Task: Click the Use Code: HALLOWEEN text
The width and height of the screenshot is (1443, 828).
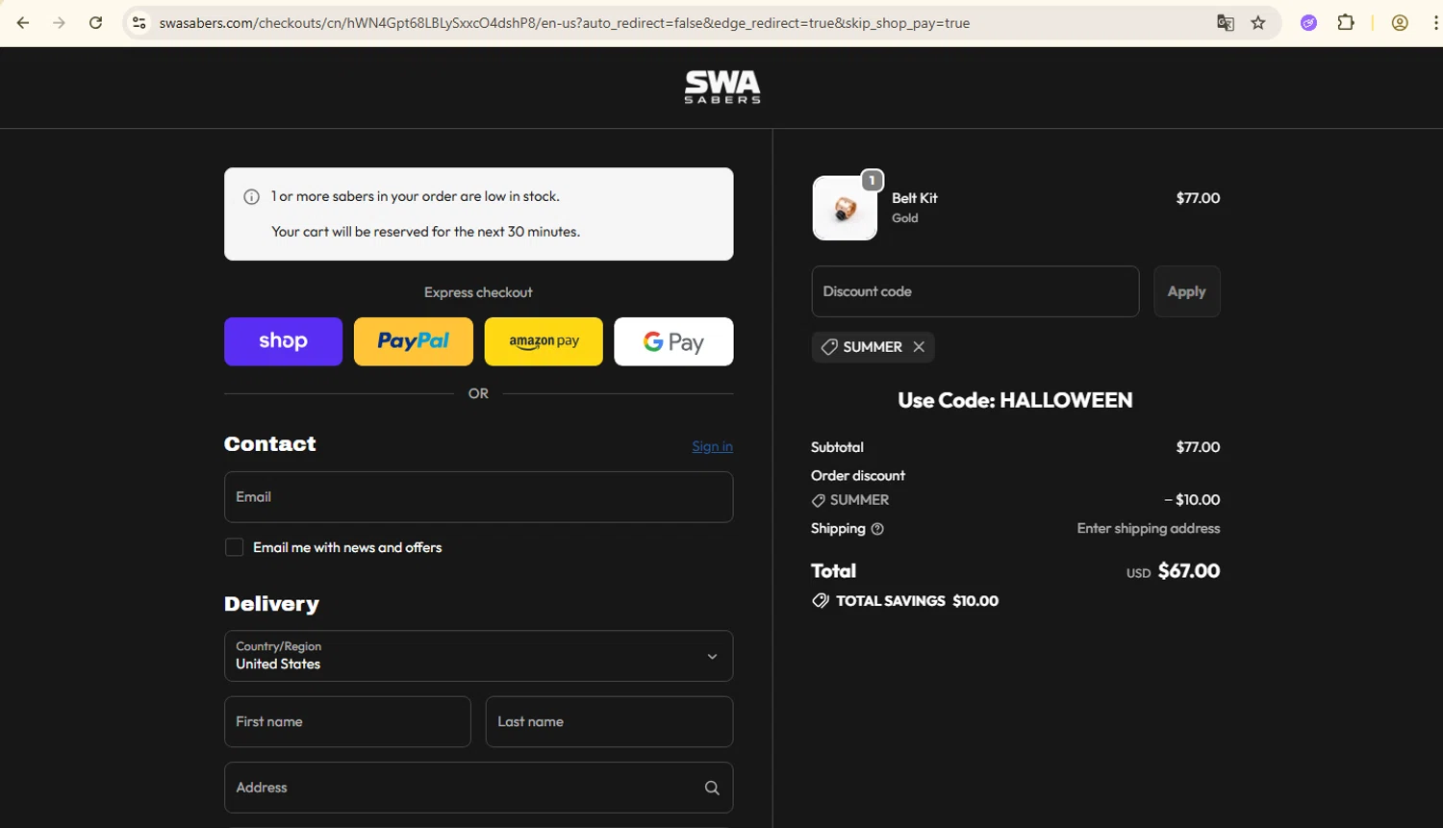Action: pyautogui.click(x=1015, y=400)
